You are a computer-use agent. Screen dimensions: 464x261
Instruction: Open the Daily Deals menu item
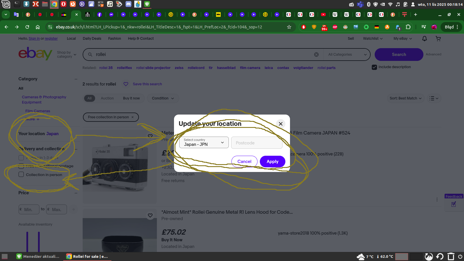(92, 39)
